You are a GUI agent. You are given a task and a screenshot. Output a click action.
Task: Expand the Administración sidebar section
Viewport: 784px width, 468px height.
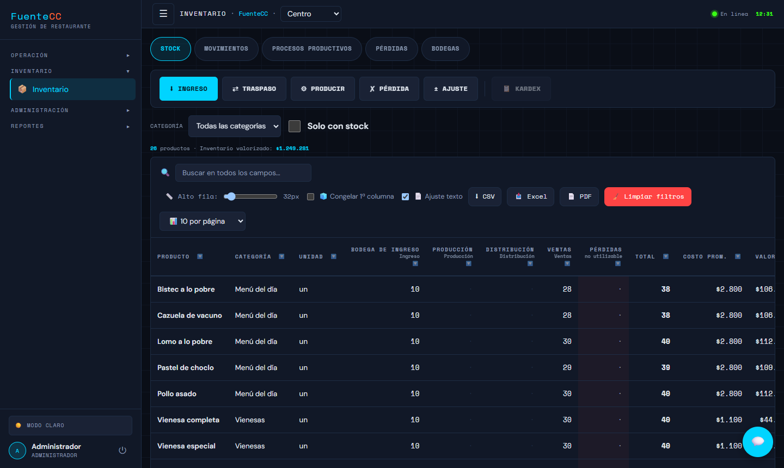pyautogui.click(x=70, y=110)
